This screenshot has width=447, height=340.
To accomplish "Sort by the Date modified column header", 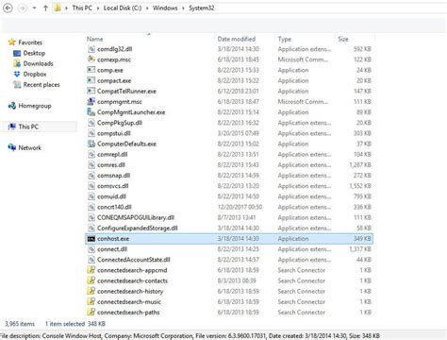I will pyautogui.click(x=237, y=39).
